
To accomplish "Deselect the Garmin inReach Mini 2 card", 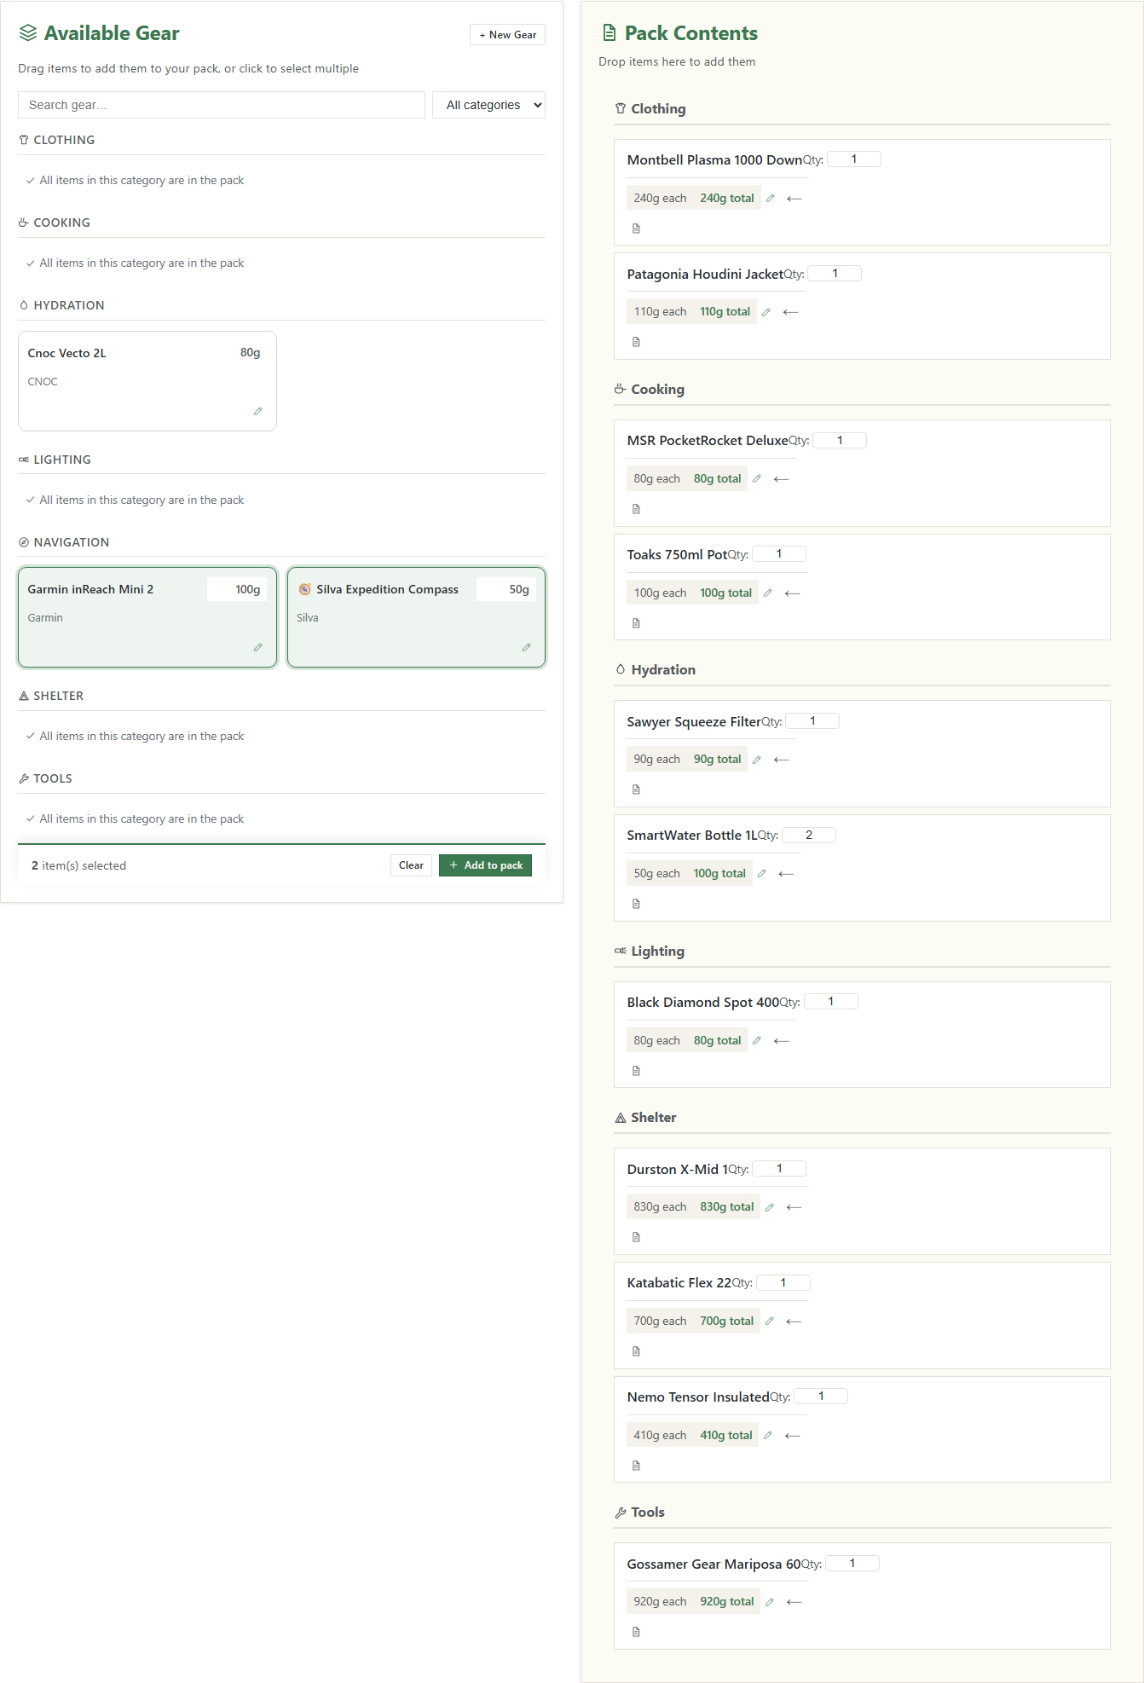I will [x=147, y=617].
